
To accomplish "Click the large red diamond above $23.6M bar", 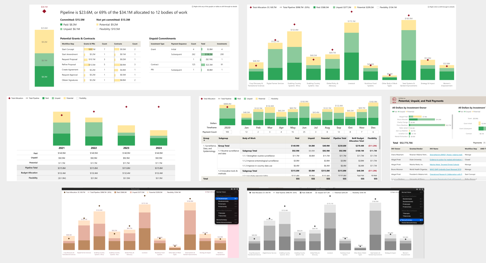I will (x=44, y=11).
